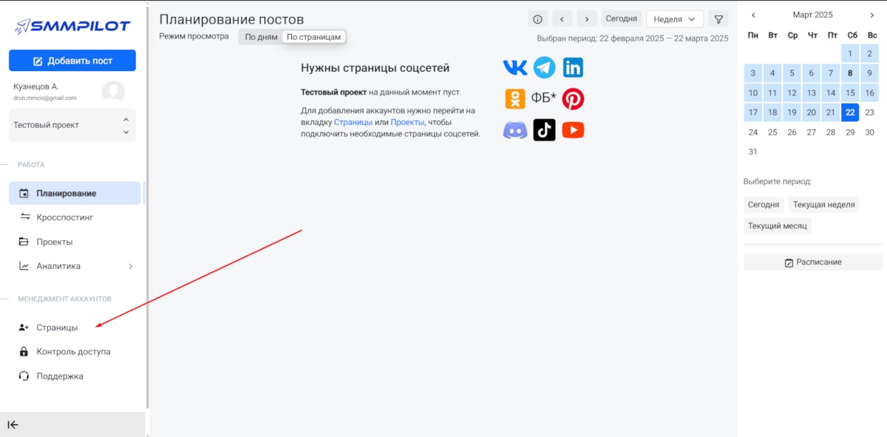Click the user avatar icon
This screenshot has height=437, width=887.
[113, 92]
